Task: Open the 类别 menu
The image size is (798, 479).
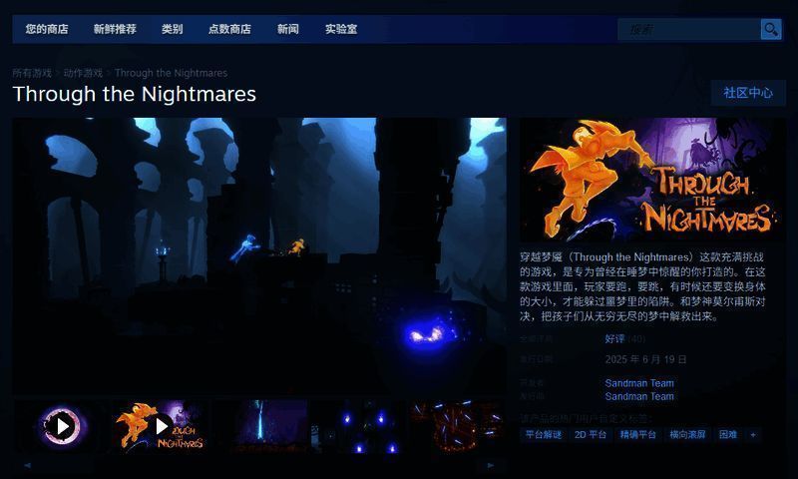Action: click(172, 29)
